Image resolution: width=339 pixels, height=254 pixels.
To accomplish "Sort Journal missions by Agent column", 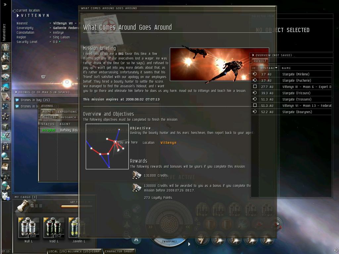I will [x=65, y=124].
